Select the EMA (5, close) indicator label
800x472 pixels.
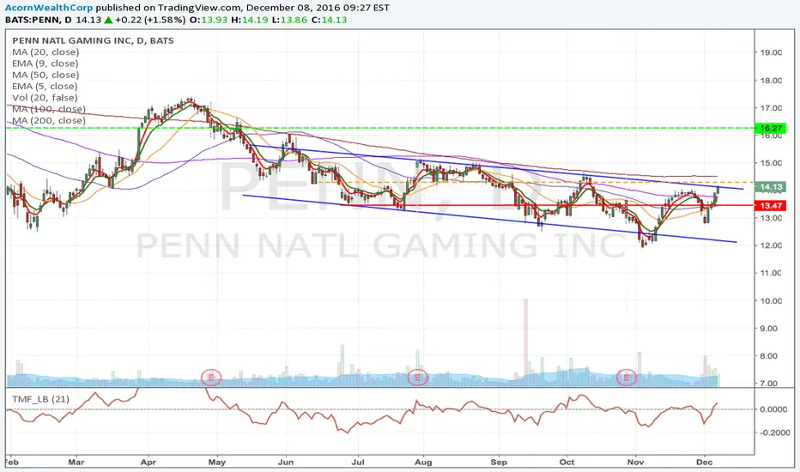coord(45,86)
